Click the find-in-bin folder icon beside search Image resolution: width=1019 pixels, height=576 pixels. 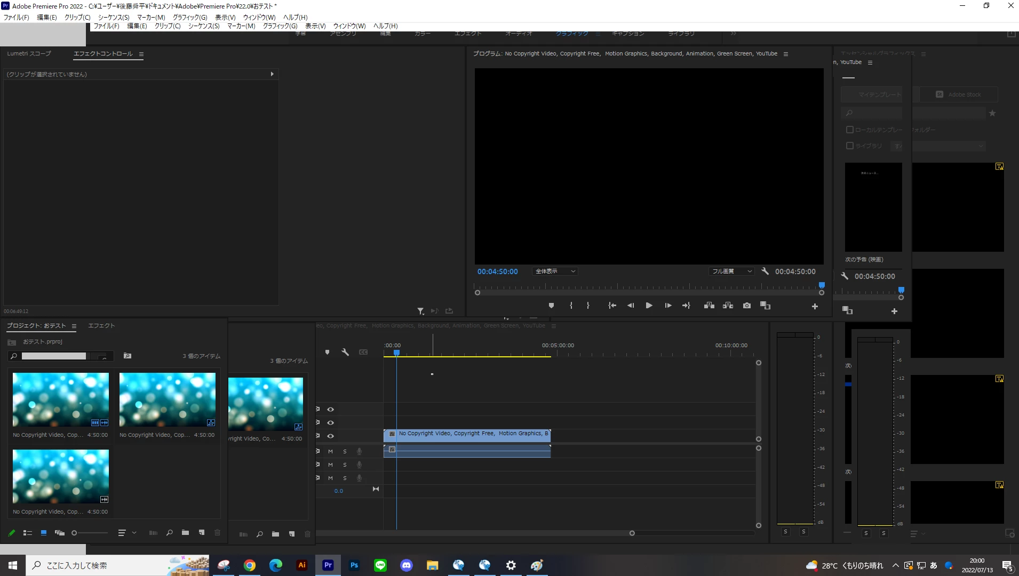pyautogui.click(x=128, y=356)
